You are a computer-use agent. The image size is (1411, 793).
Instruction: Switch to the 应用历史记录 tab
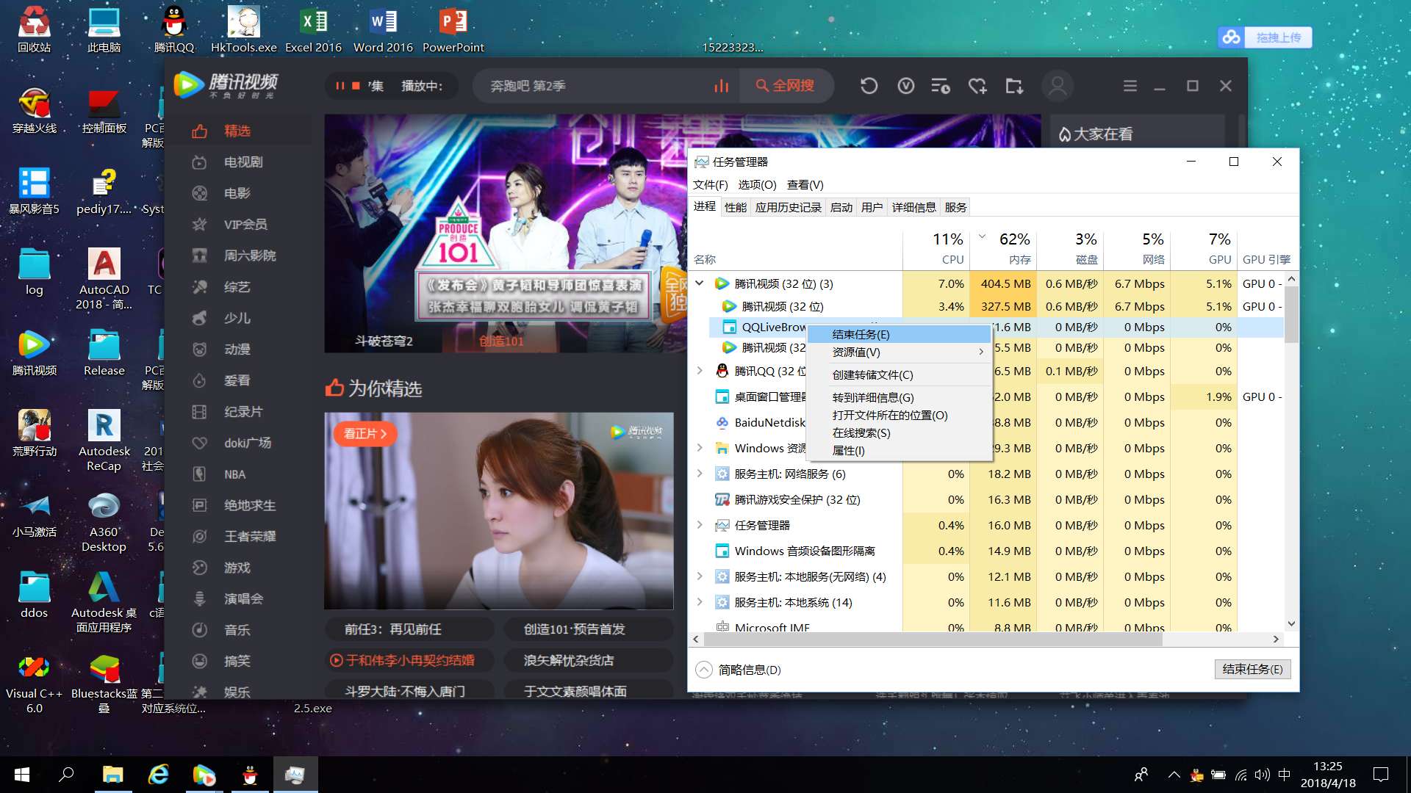coord(788,207)
